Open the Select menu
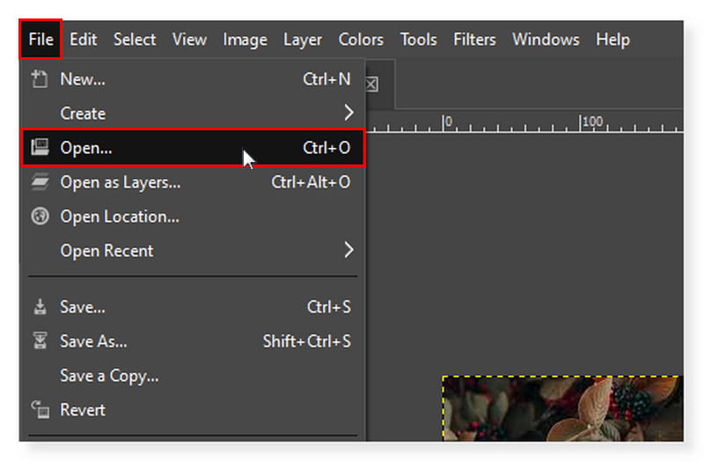704x462 pixels. (135, 40)
